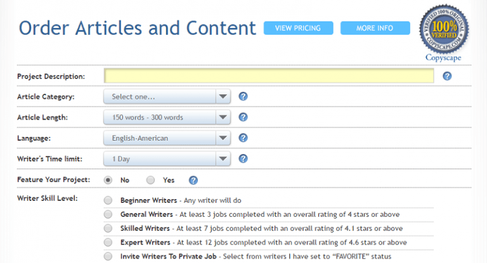Click the Article Length label
The width and height of the screenshot is (487, 263).
coord(42,117)
